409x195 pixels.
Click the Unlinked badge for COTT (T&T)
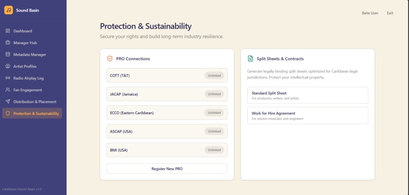coord(214,75)
